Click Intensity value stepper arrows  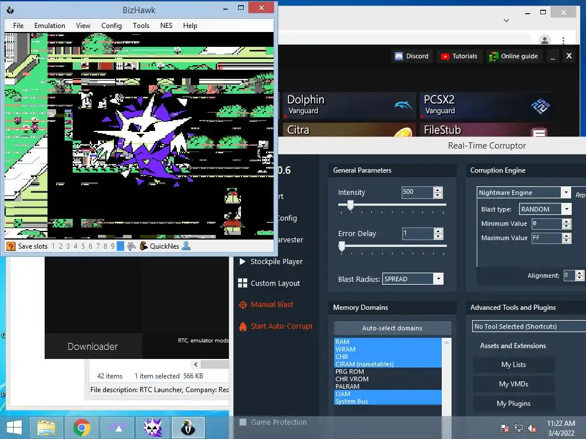coord(438,193)
